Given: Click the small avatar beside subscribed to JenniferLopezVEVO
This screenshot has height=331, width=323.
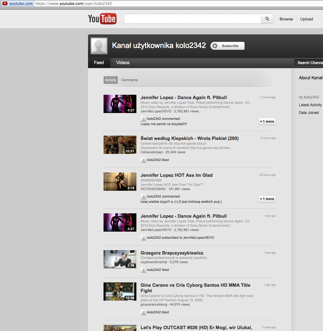Looking at the screenshot, I should click(x=143, y=238).
